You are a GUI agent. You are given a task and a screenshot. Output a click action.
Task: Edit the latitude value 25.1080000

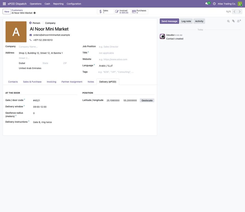pyautogui.click(x=114, y=101)
